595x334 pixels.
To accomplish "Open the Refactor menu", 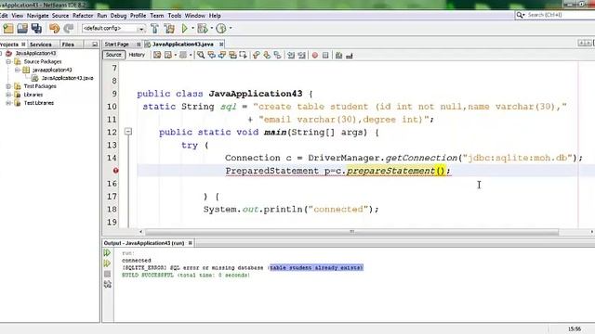I will tap(83, 16).
